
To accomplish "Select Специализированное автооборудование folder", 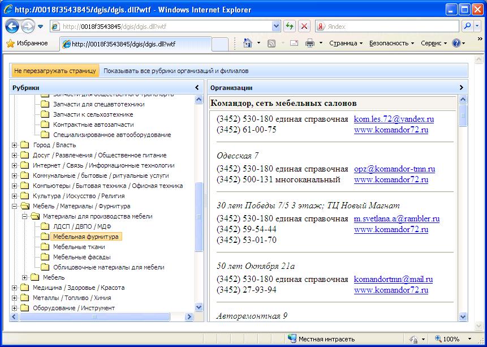I will (112, 135).
